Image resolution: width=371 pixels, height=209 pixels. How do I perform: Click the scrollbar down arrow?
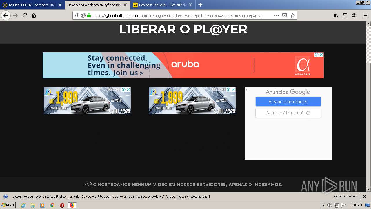pyautogui.click(x=369, y=190)
